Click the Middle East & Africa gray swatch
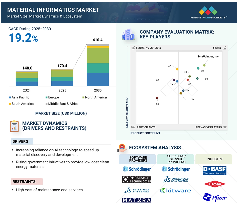This screenshot has width=238, height=203. coord(47,104)
